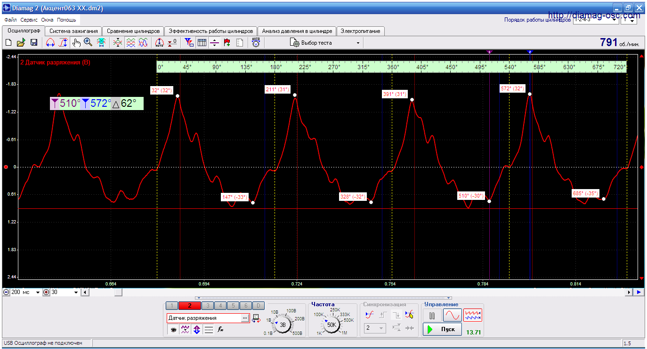Open the Эффективность работы цилиндров tab
This screenshot has height=349, width=647.
[211, 31]
